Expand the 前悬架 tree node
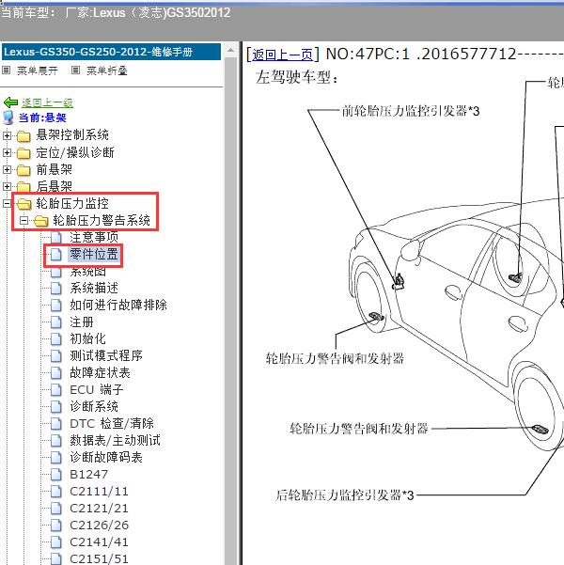Image resolution: width=564 pixels, height=565 pixels. click(7, 169)
